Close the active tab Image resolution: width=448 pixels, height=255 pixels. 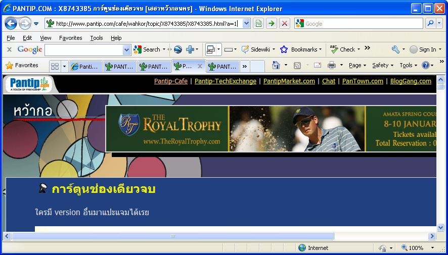200,66
